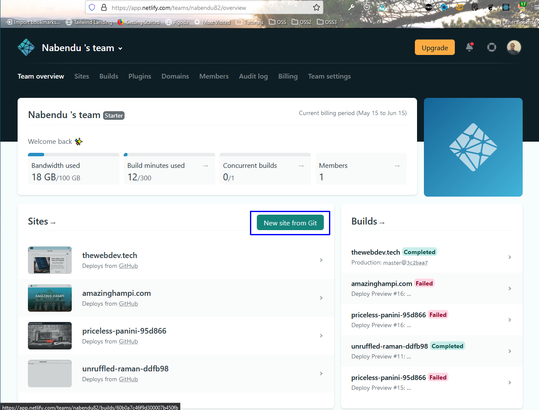539x410 pixels.
Task: Open the Firefox downloads icon
Action: click(382, 7)
